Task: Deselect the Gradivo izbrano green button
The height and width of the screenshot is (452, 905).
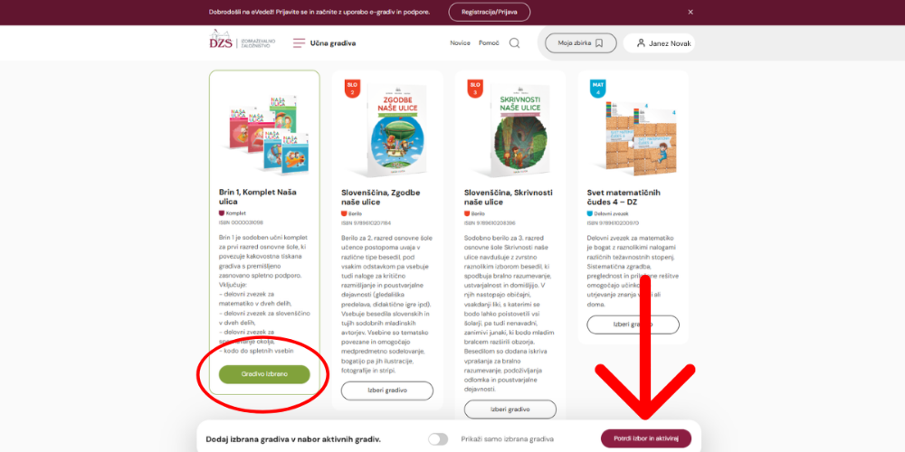Action: point(264,374)
